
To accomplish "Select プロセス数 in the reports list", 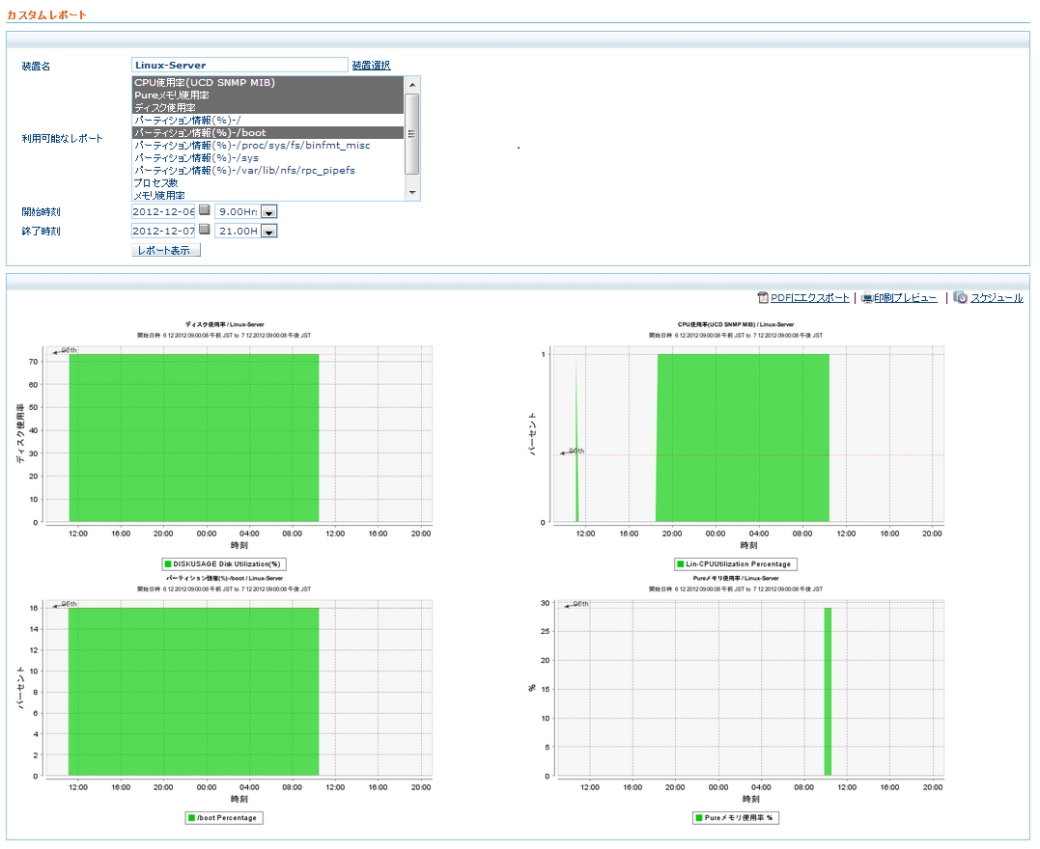I will [155, 182].
